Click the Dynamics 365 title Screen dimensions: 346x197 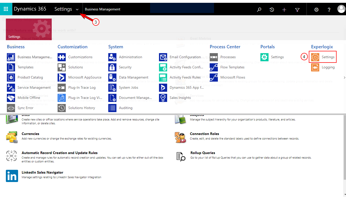click(30, 9)
